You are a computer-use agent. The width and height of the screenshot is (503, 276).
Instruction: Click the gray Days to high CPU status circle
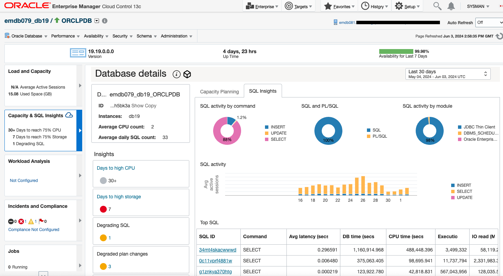click(103, 180)
